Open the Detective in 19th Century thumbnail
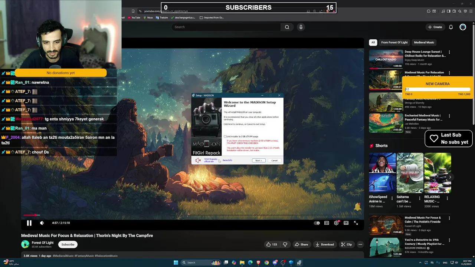The image size is (475, 267). (386, 247)
